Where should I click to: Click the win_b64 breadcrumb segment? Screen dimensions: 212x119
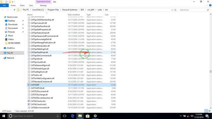coord(90,10)
